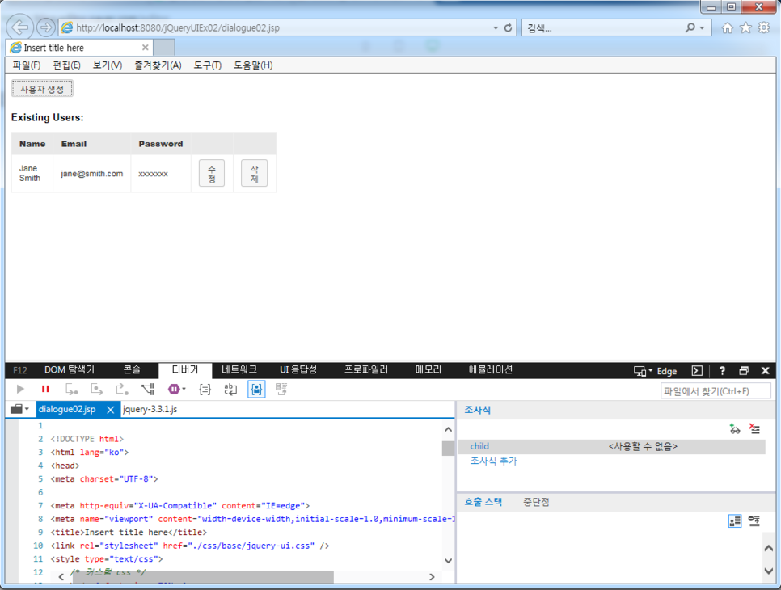The width and height of the screenshot is (781, 590).
Task: Open the 즐겨찾기(A) menu
Action: coord(158,65)
